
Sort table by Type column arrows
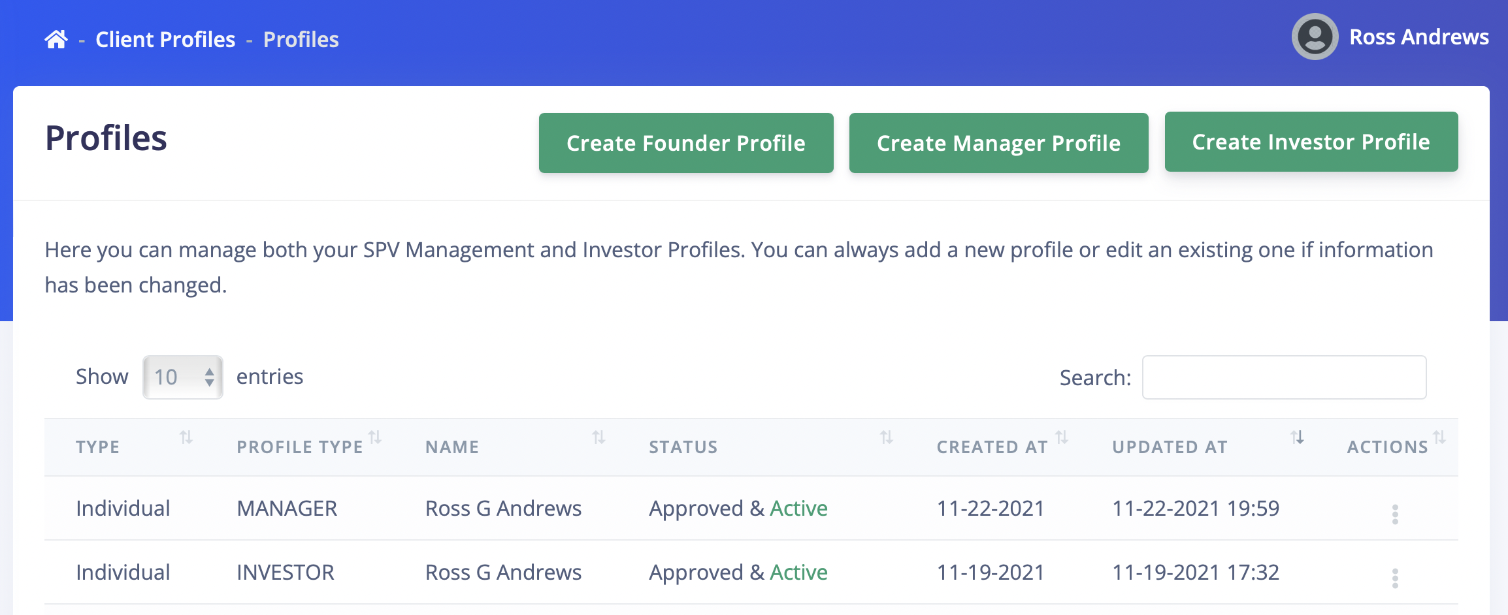[x=186, y=437]
